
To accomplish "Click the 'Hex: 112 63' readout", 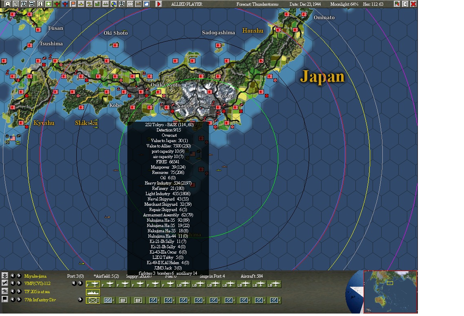I will [x=373, y=4].
